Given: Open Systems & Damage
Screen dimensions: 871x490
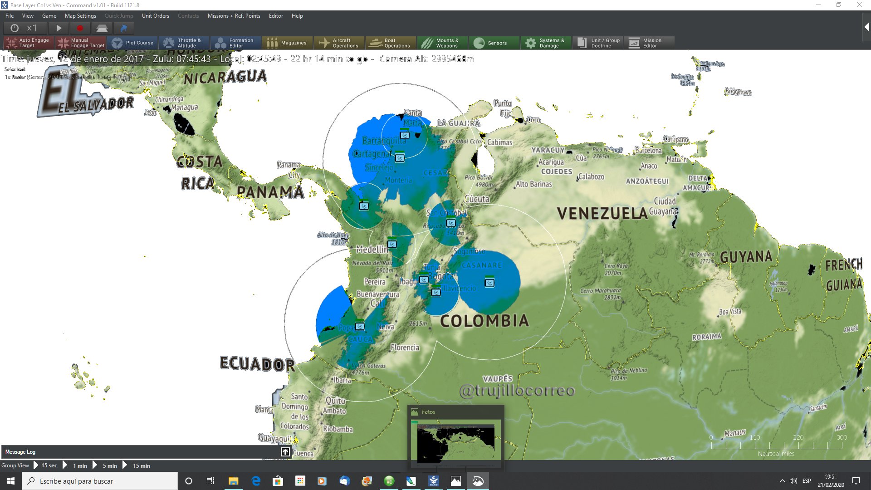Looking at the screenshot, I should (546, 43).
